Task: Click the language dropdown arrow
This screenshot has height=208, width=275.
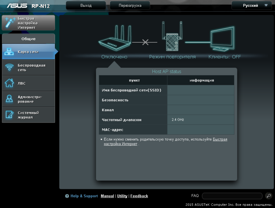Action: coord(266,5)
